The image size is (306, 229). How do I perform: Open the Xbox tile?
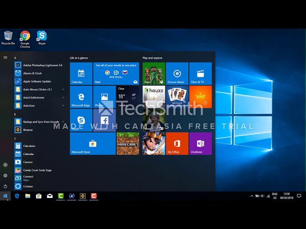[154, 73]
